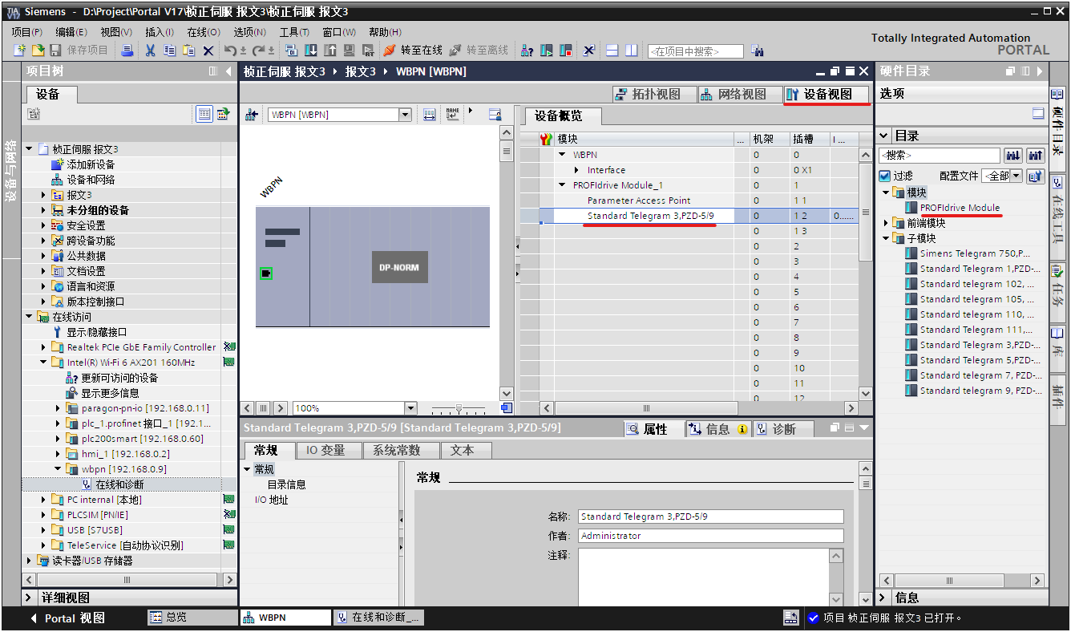Expand the 详细视图 panel
This screenshot has height=632, width=1071.
pyautogui.click(x=29, y=598)
